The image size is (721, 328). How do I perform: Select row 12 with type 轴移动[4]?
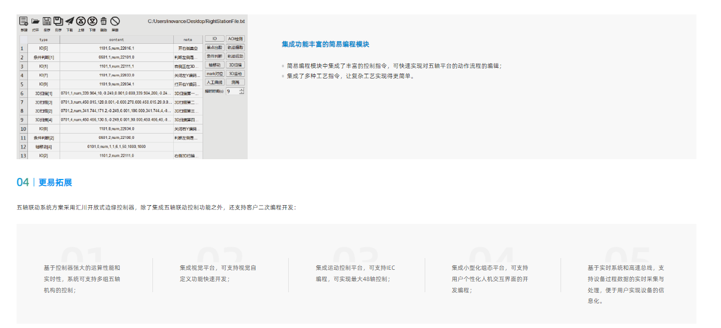[x=44, y=146]
